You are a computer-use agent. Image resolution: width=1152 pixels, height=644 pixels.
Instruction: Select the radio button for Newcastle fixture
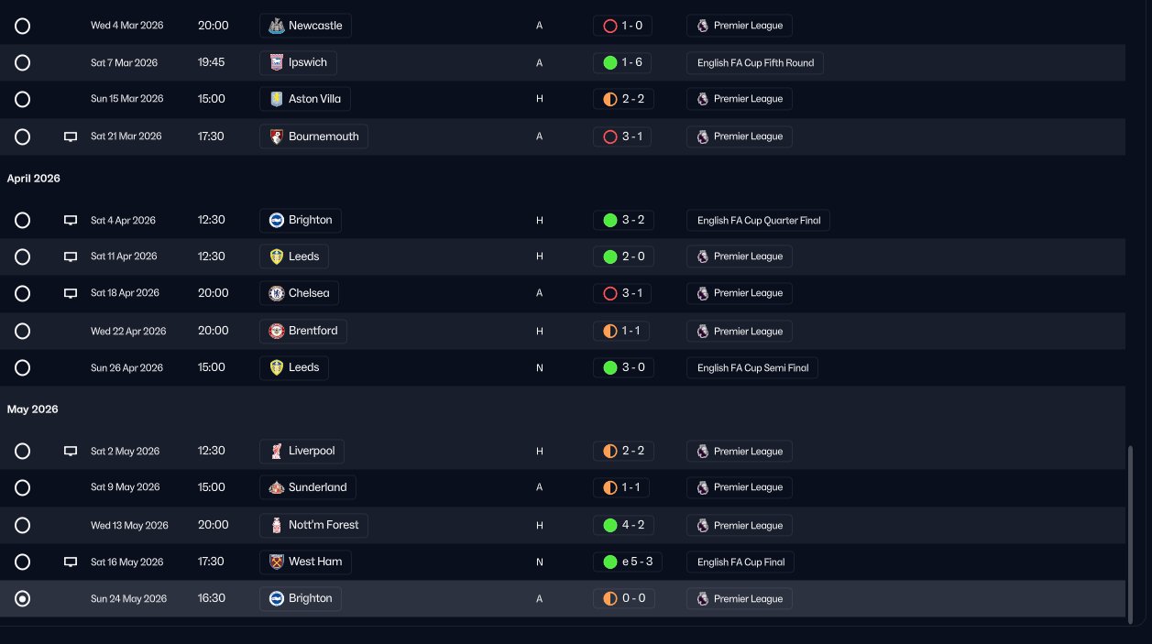coord(23,26)
